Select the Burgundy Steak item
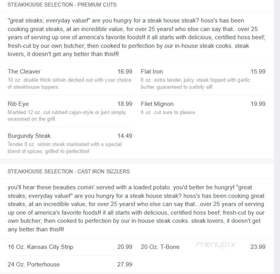Image resolution: width=280 pixels, height=274 pixels. point(29,136)
